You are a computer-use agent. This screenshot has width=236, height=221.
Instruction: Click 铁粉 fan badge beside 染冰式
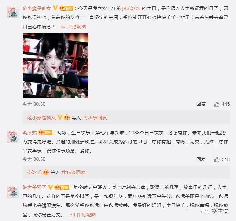45,133
